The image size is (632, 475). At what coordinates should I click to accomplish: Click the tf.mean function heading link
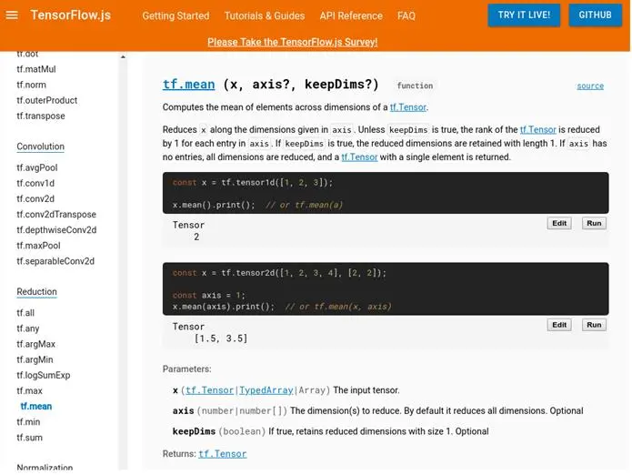click(188, 85)
